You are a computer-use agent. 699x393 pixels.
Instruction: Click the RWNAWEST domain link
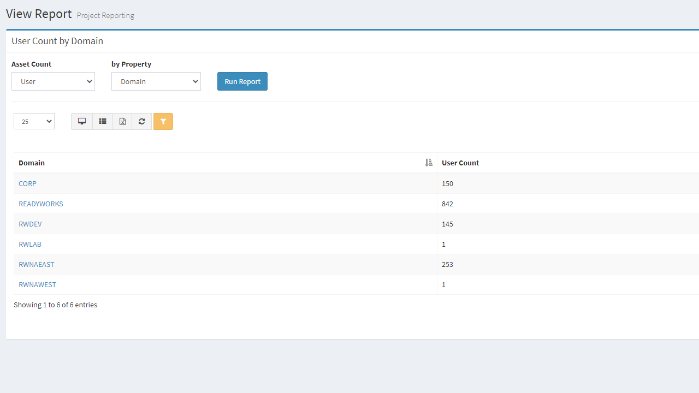point(37,284)
